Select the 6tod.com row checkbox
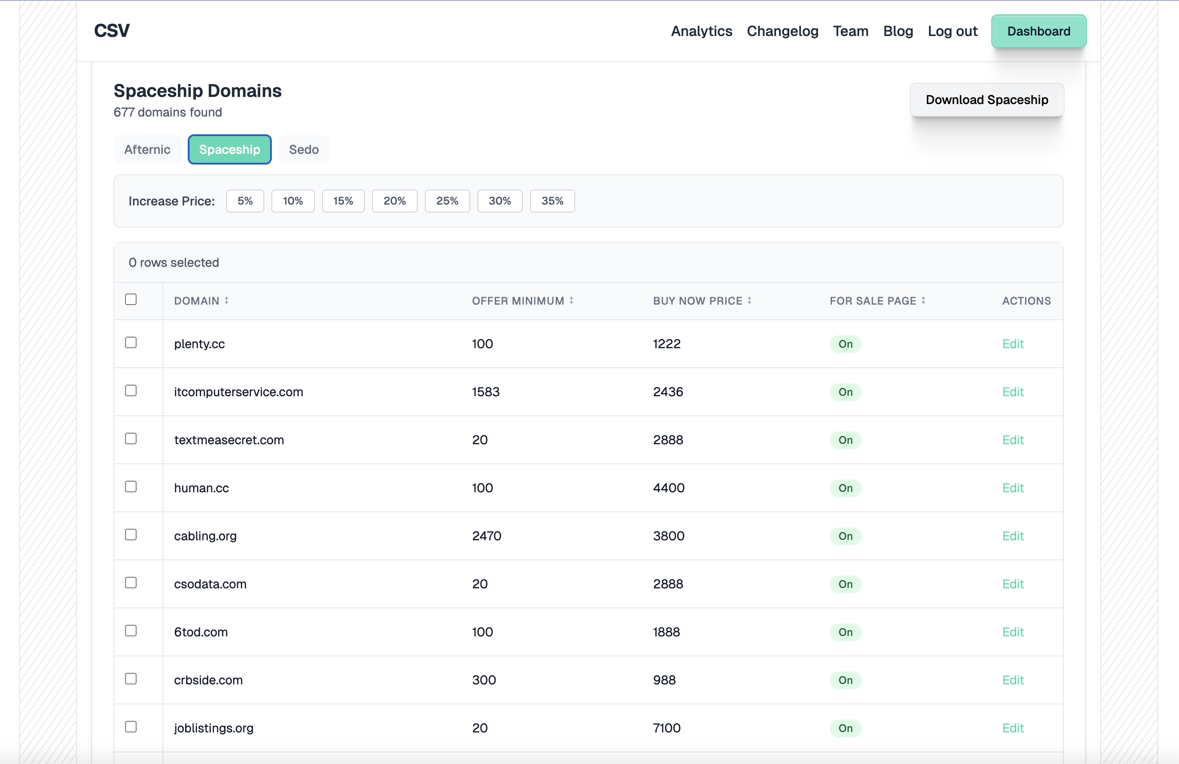The image size is (1179, 764). 131,630
